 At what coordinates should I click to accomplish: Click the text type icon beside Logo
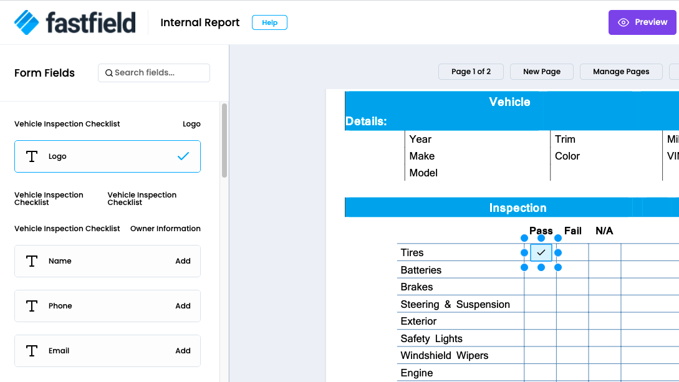click(32, 156)
